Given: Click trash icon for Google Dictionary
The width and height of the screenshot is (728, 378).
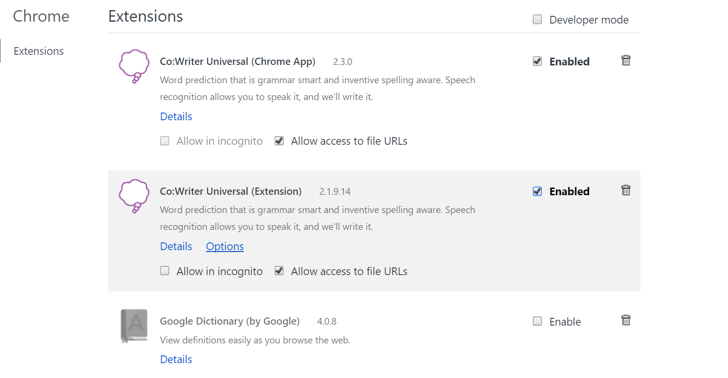Looking at the screenshot, I should [626, 320].
